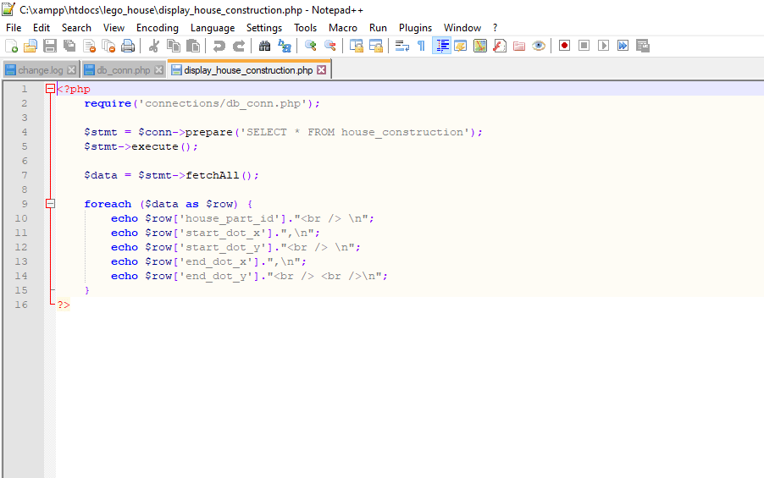Viewport: 764px width, 478px height.
Task: Click the Save file toolbar icon
Action: [x=50, y=46]
